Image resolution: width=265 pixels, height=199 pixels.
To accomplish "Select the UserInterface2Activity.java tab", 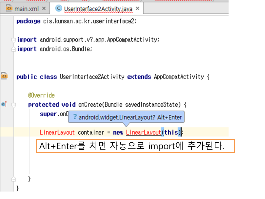I will [98, 9].
